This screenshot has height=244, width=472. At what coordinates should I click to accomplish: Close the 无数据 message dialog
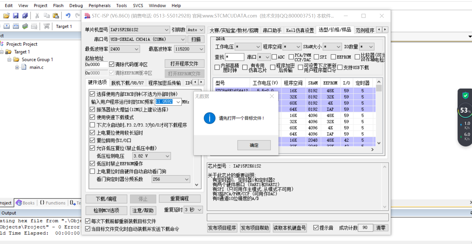pyautogui.click(x=272, y=96)
